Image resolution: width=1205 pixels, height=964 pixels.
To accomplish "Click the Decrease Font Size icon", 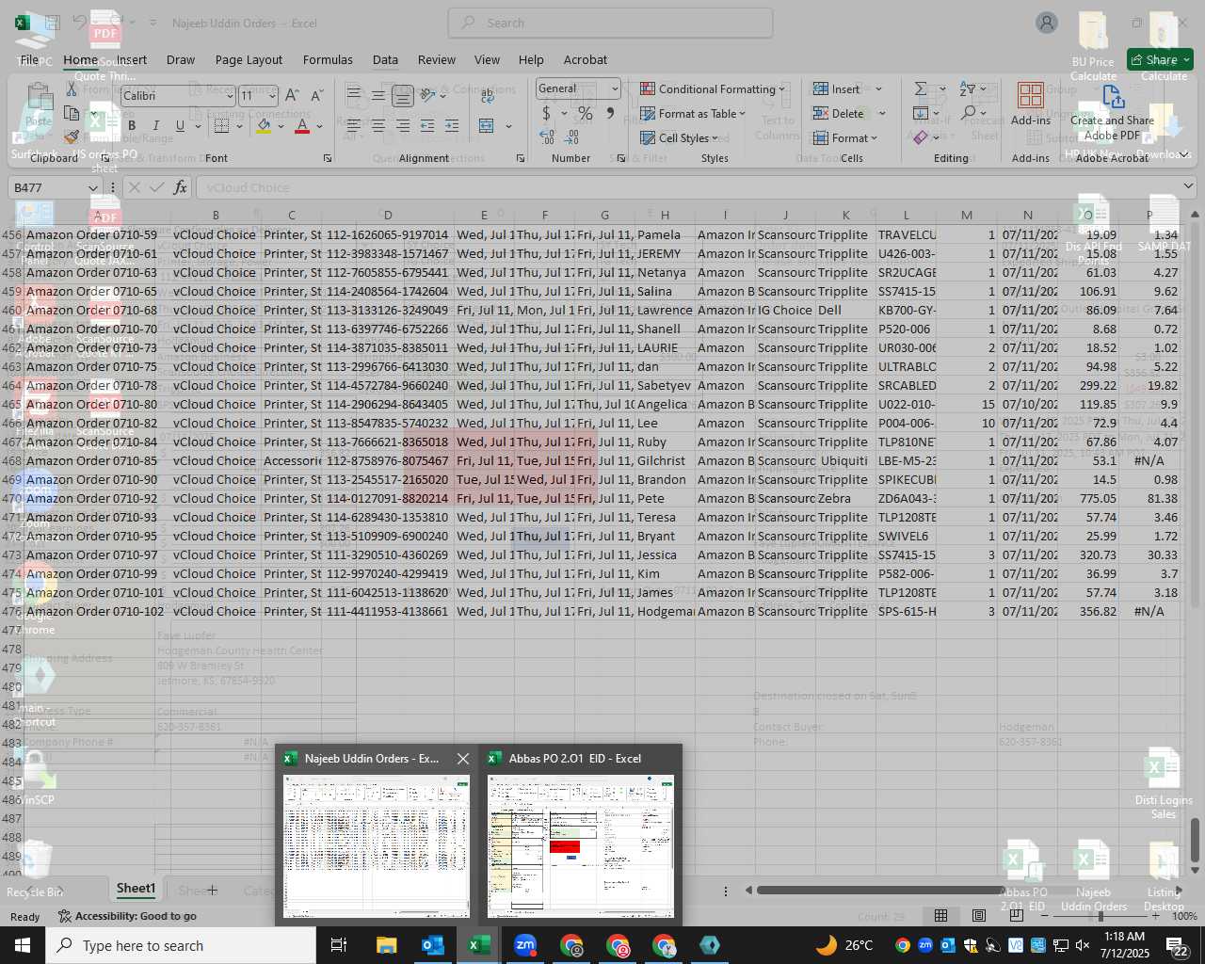I will (316, 95).
